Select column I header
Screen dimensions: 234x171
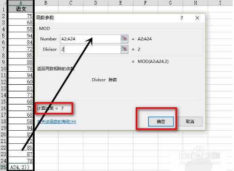[220, 3]
